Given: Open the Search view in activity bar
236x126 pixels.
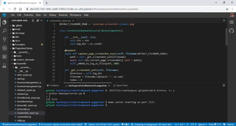Looking at the screenshot, I should 4,31.
